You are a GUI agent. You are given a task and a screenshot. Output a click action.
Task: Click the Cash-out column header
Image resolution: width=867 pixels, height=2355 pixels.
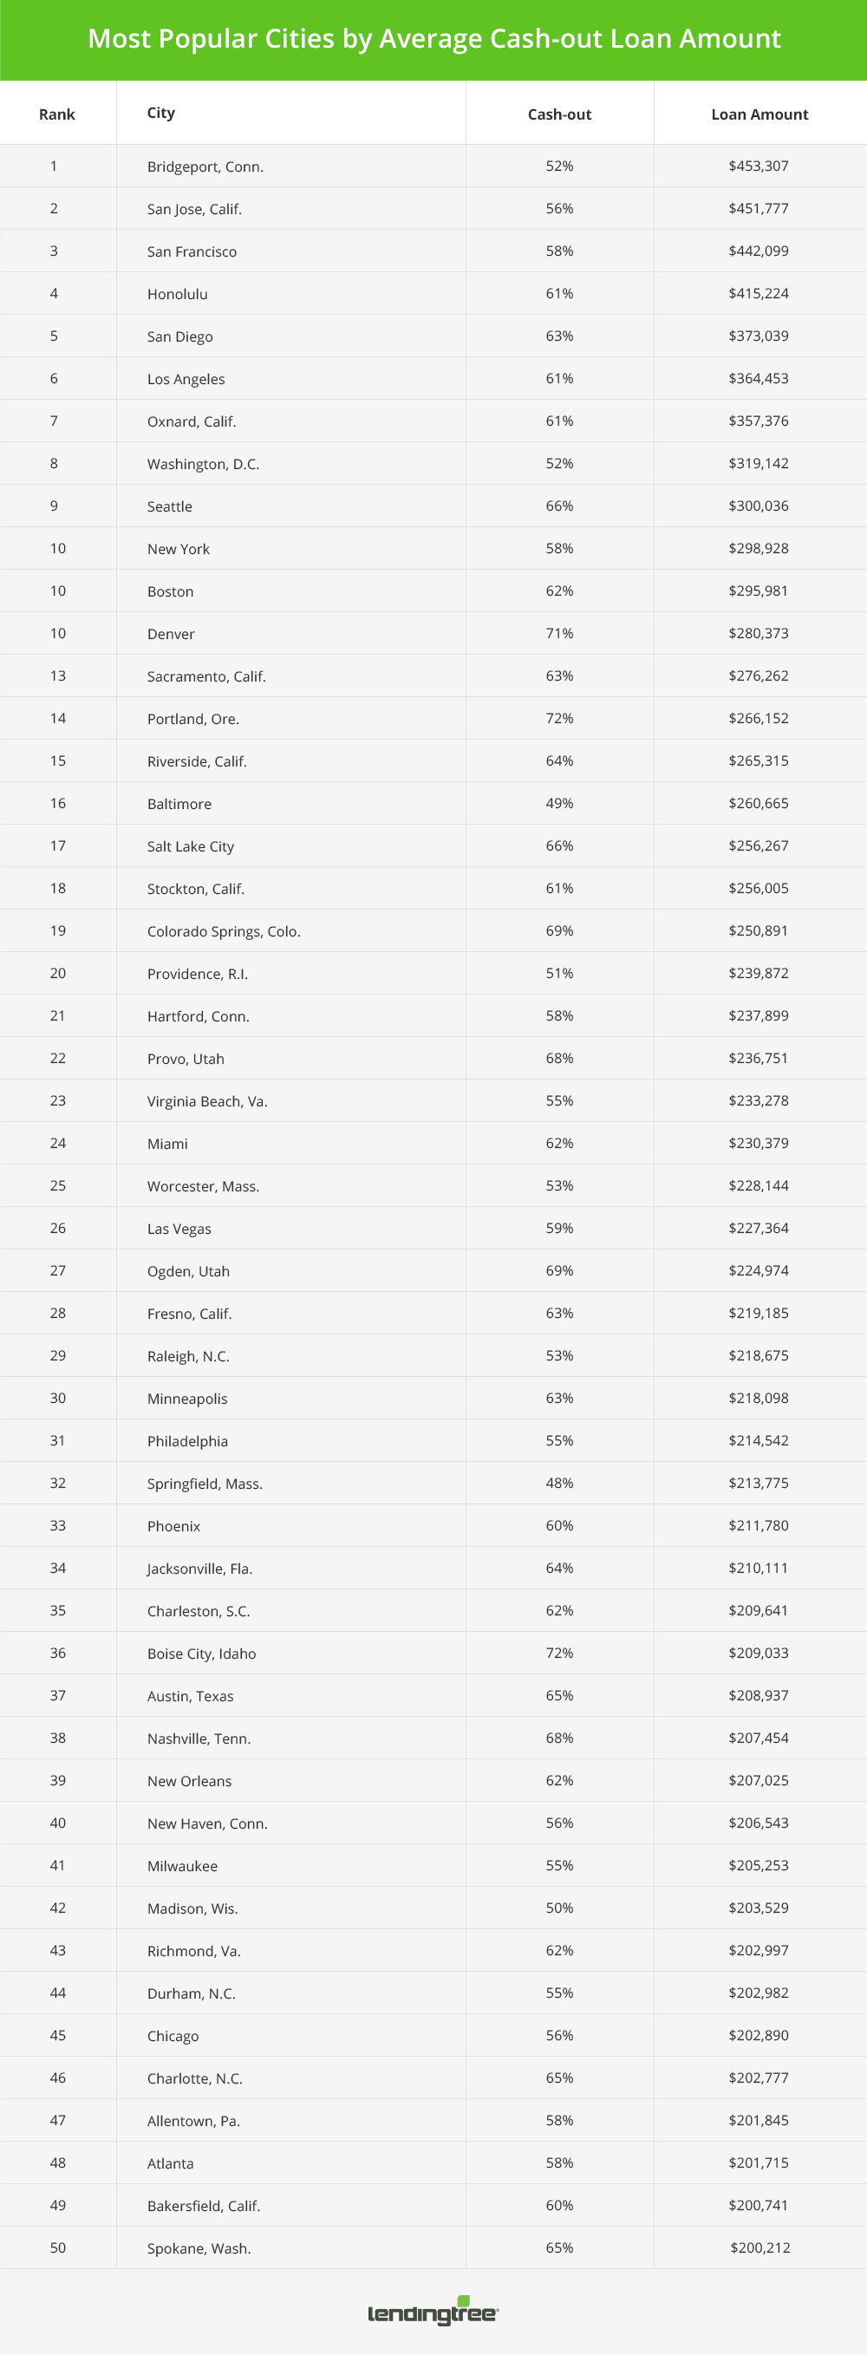coord(559,114)
